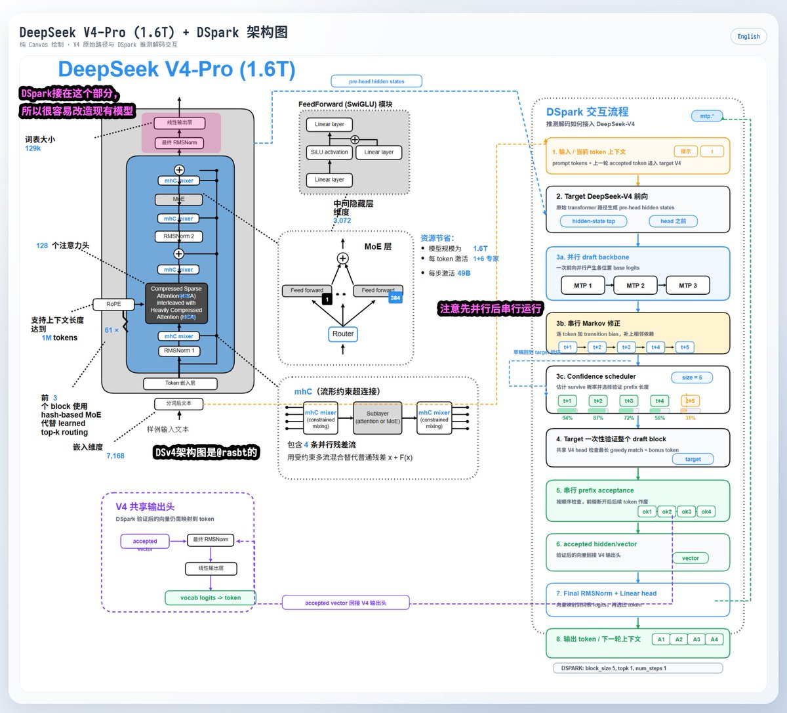The width and height of the screenshot is (787, 713).
Task: Click the 129k vocabulary size value
Action: coord(33,148)
